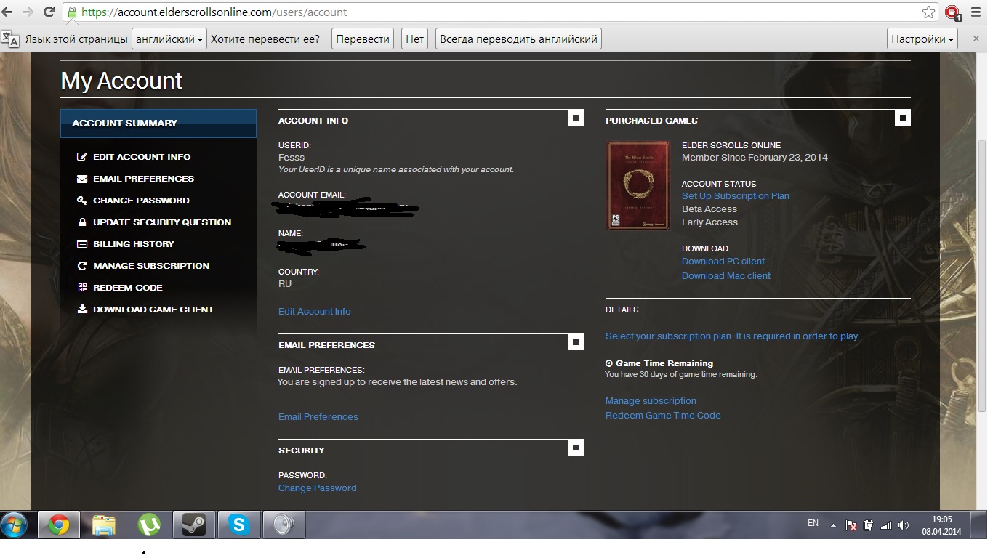Click the EN language indicator in tray

813,523
